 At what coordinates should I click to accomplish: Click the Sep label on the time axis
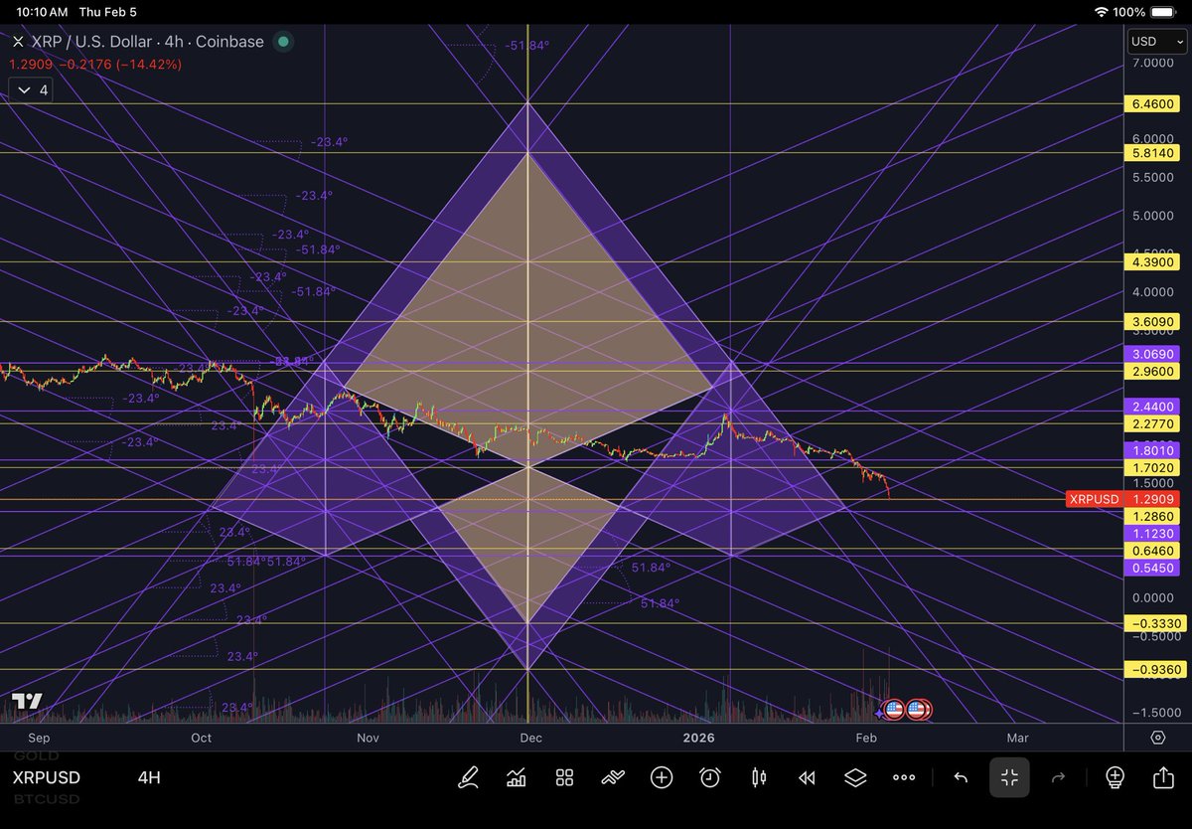tap(39, 738)
